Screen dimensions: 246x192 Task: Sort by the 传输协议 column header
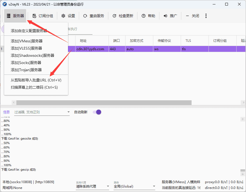pyautogui.click(x=167, y=41)
